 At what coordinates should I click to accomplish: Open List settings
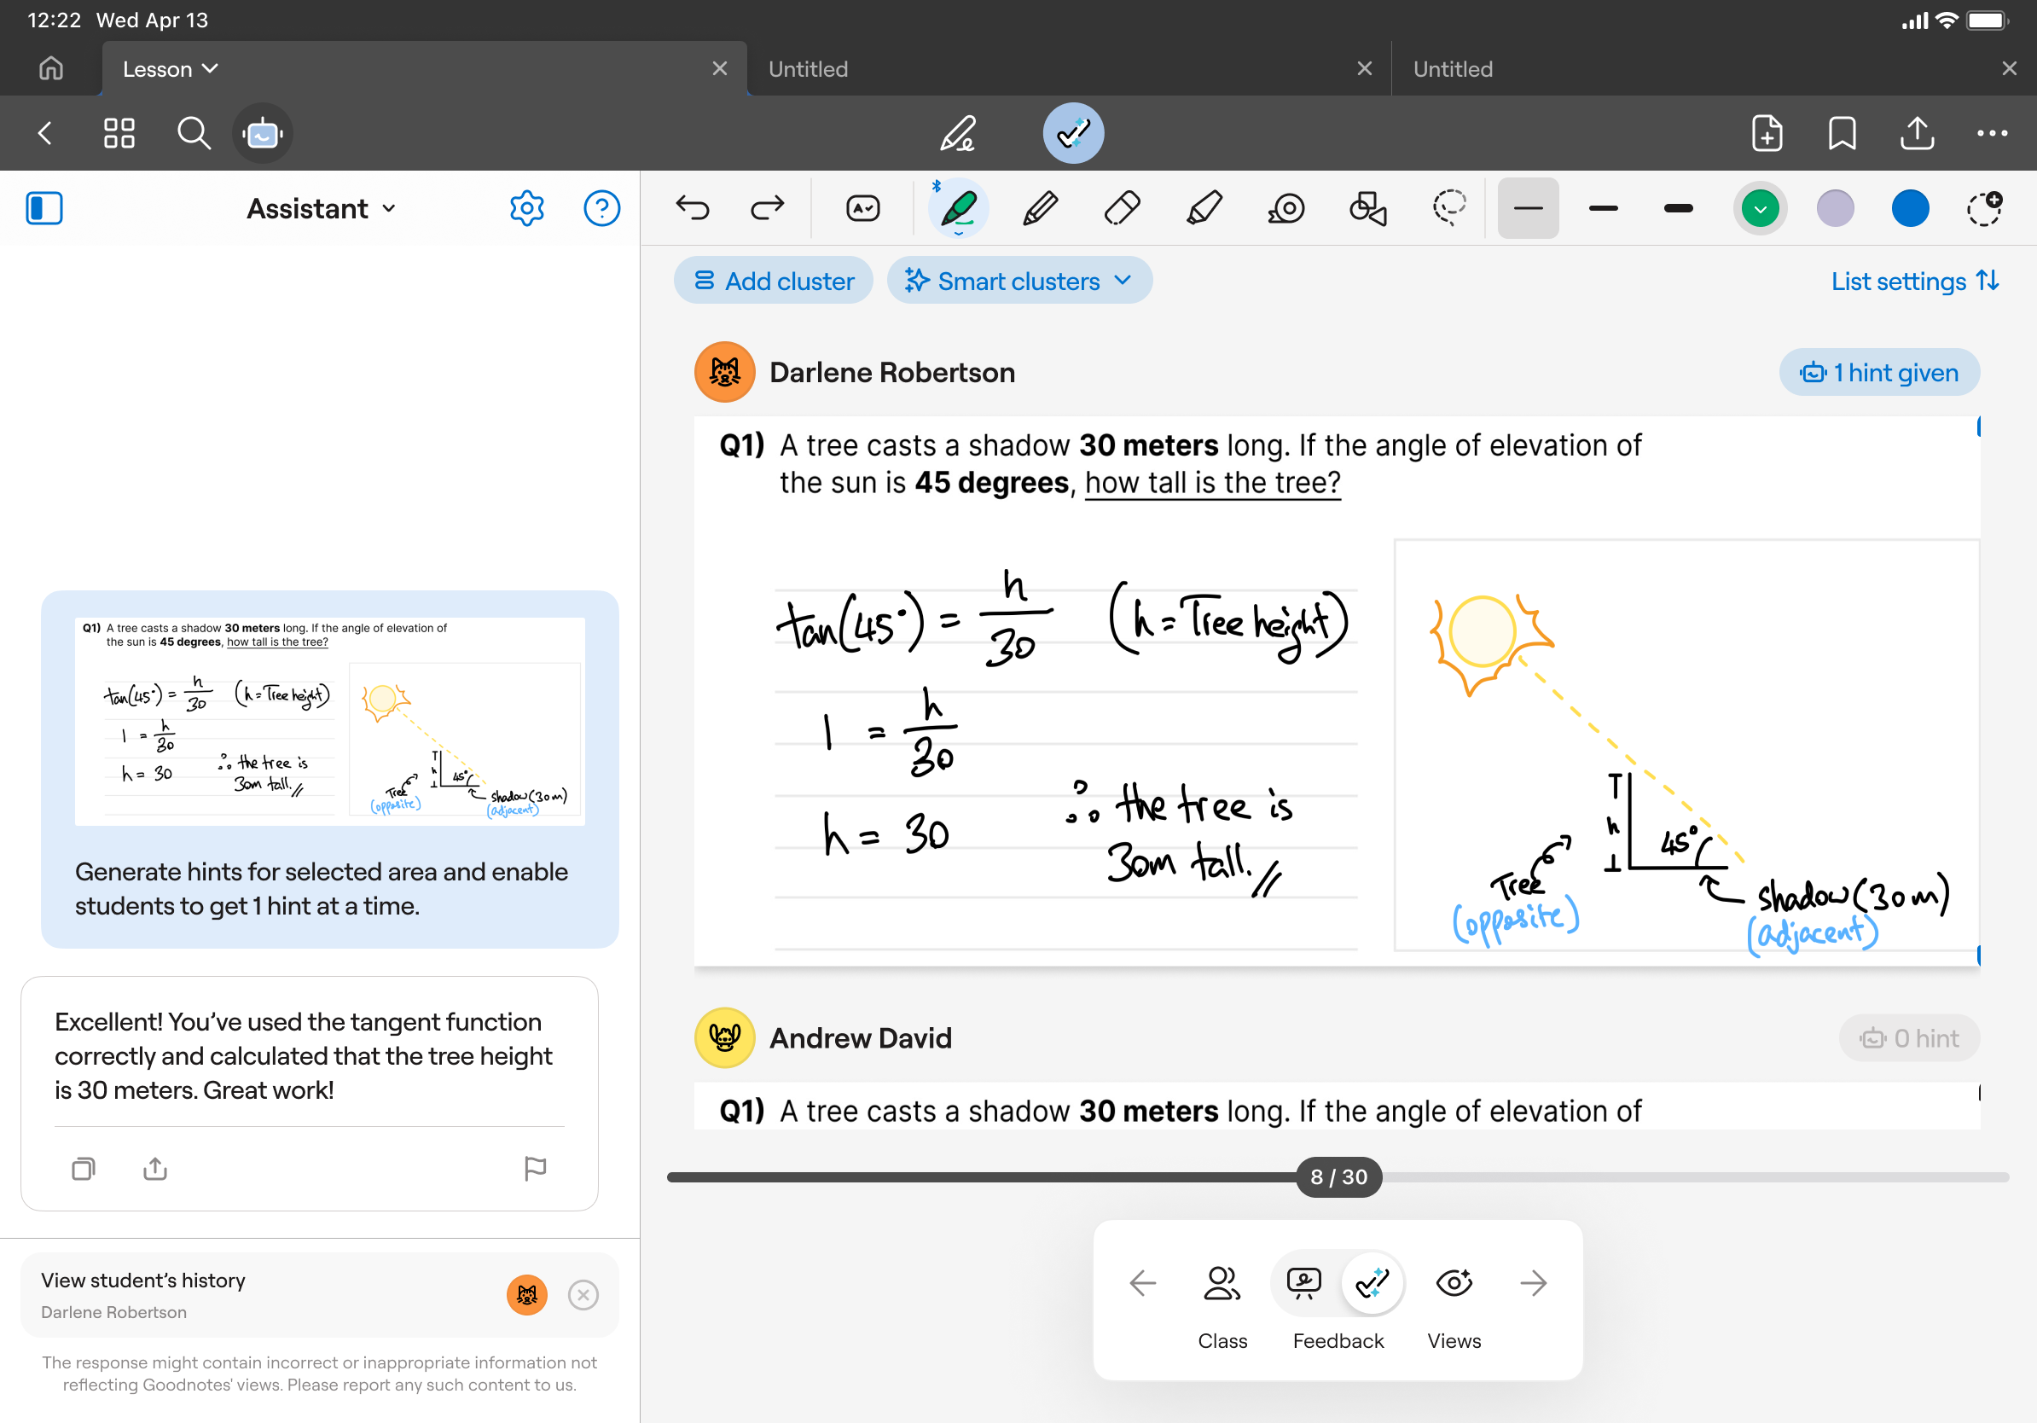(x=1913, y=282)
